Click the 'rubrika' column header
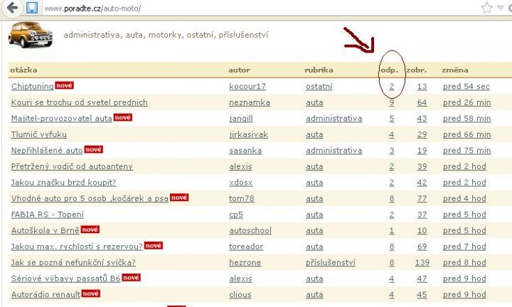This screenshot has width=512, height=307. coord(319,70)
